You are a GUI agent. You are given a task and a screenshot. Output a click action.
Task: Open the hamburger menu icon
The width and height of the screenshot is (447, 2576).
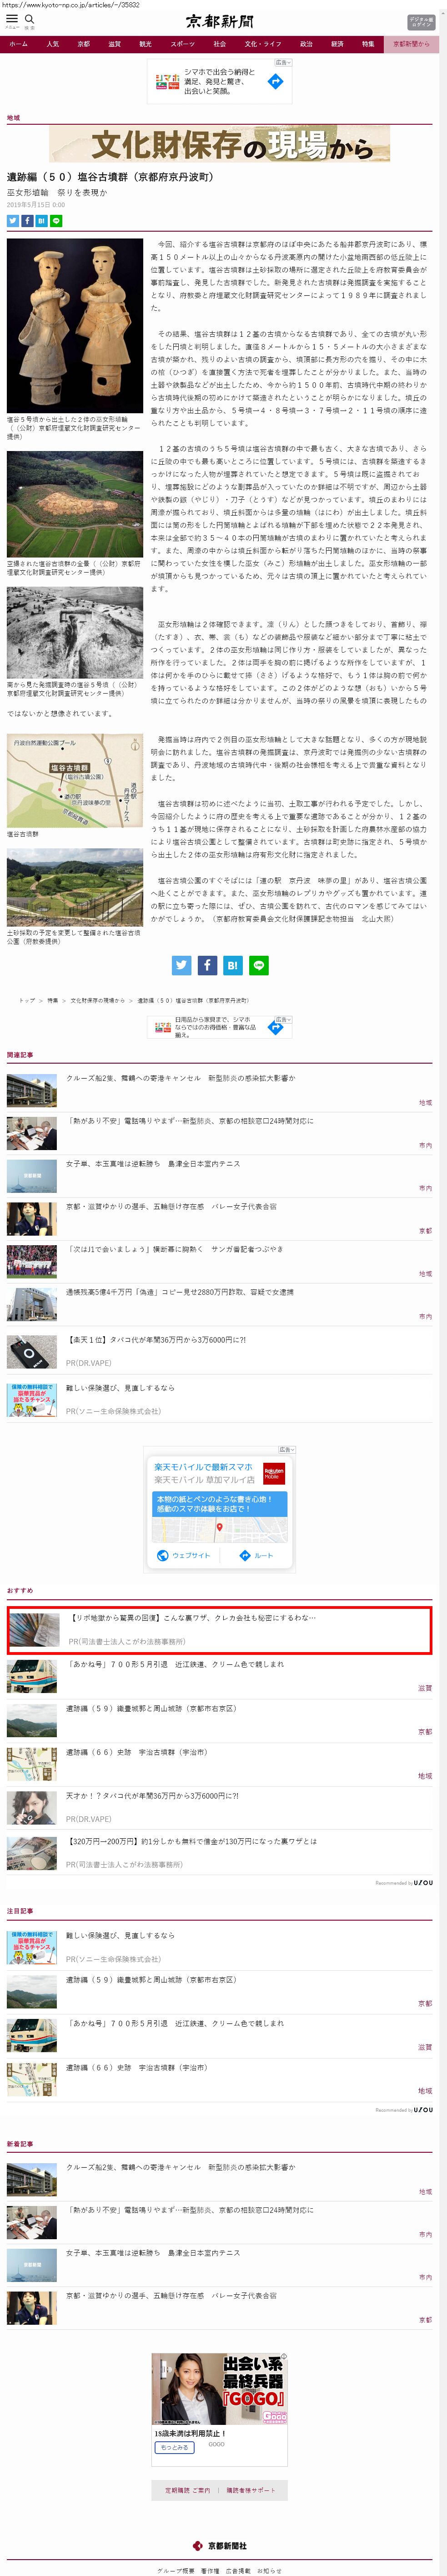pos(12,19)
